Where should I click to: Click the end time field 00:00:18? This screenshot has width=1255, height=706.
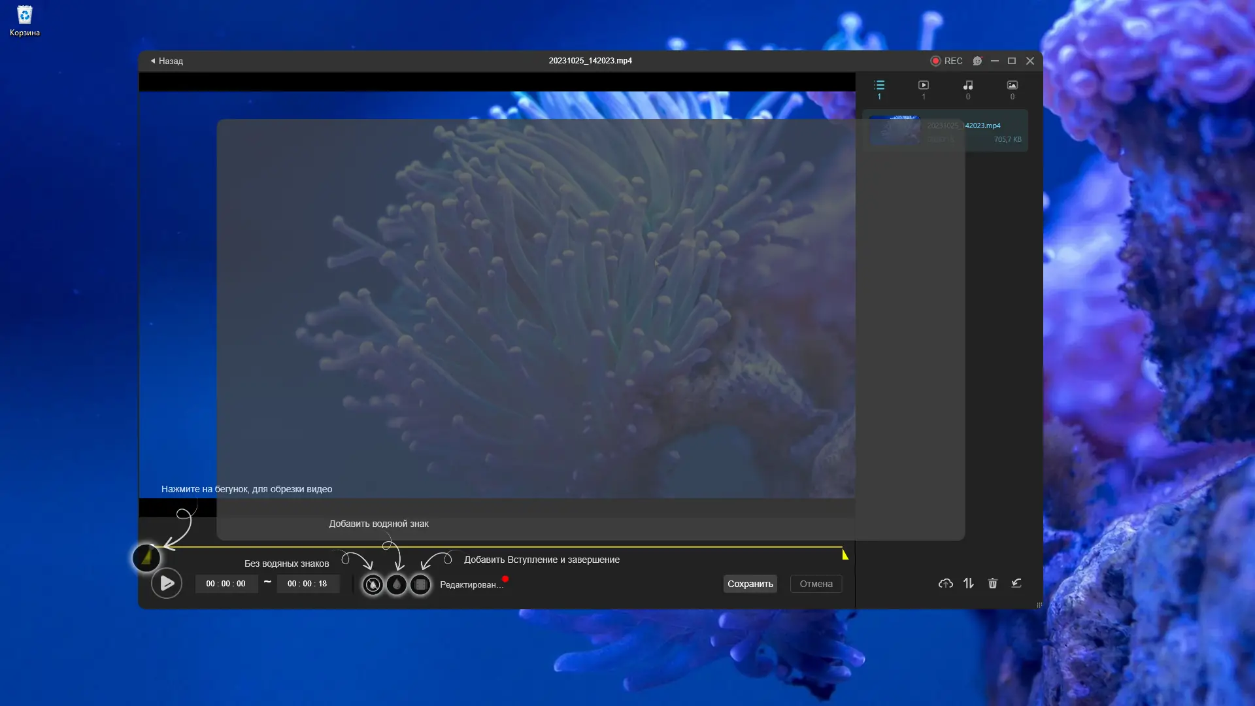[x=307, y=584]
